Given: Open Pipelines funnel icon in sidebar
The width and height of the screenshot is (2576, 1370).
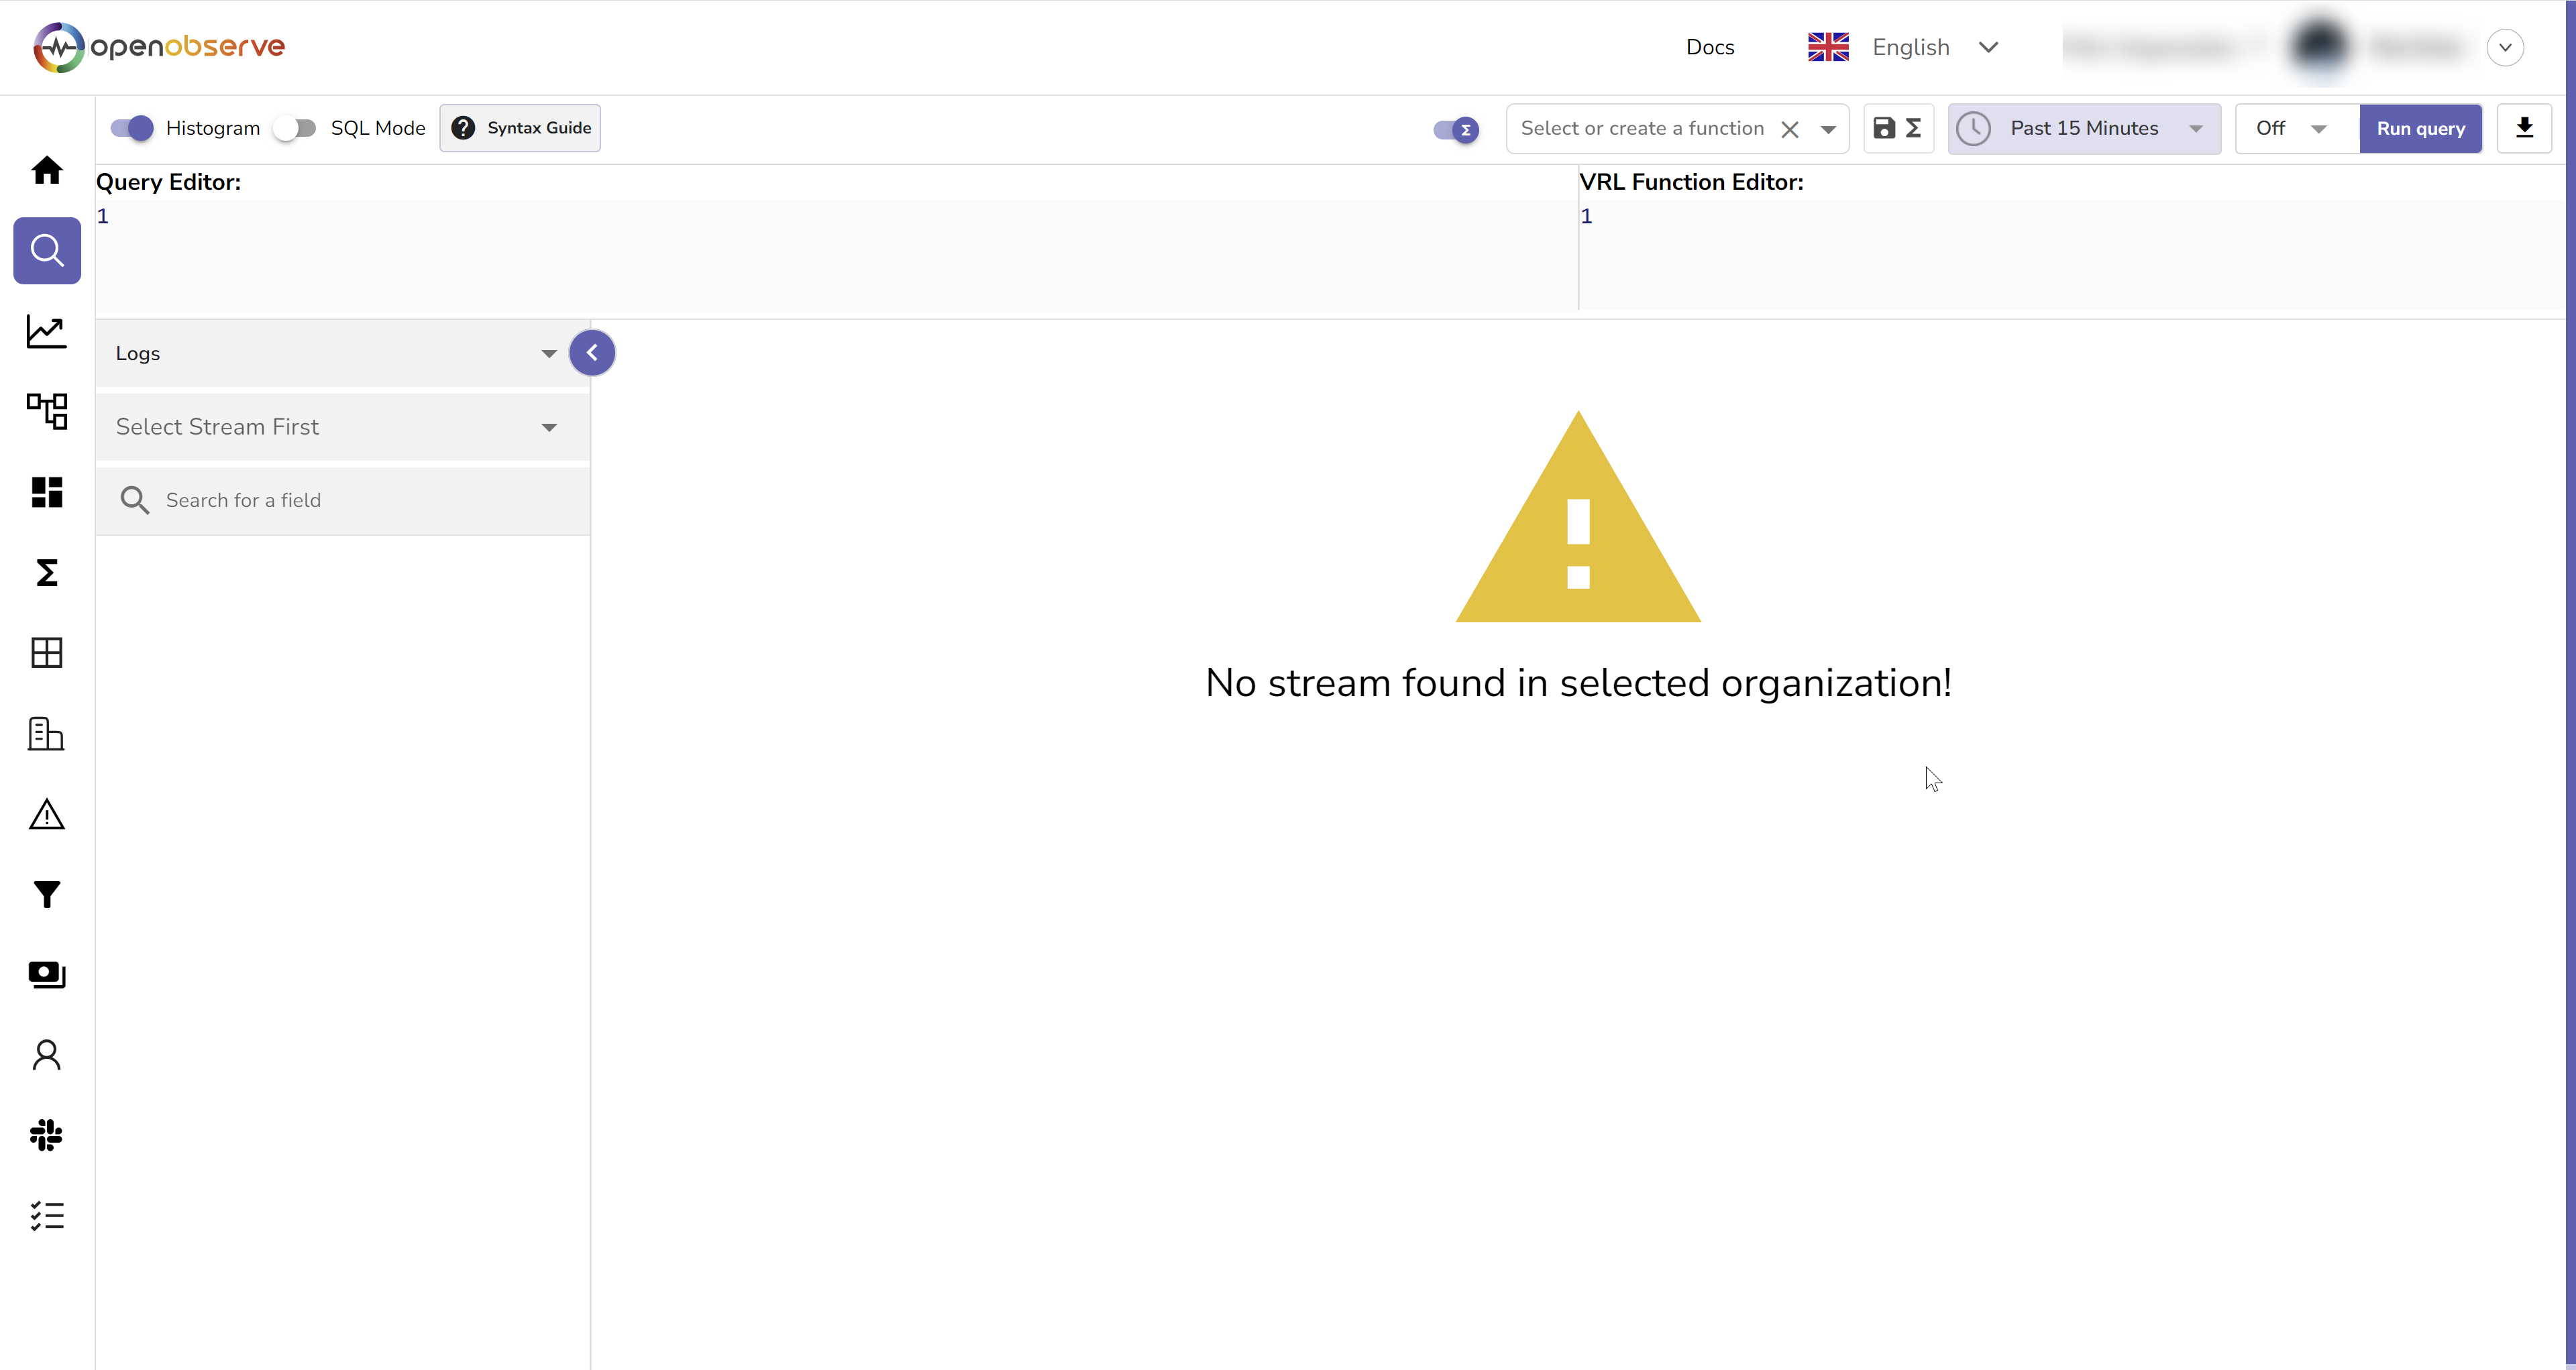Looking at the screenshot, I should (x=47, y=895).
